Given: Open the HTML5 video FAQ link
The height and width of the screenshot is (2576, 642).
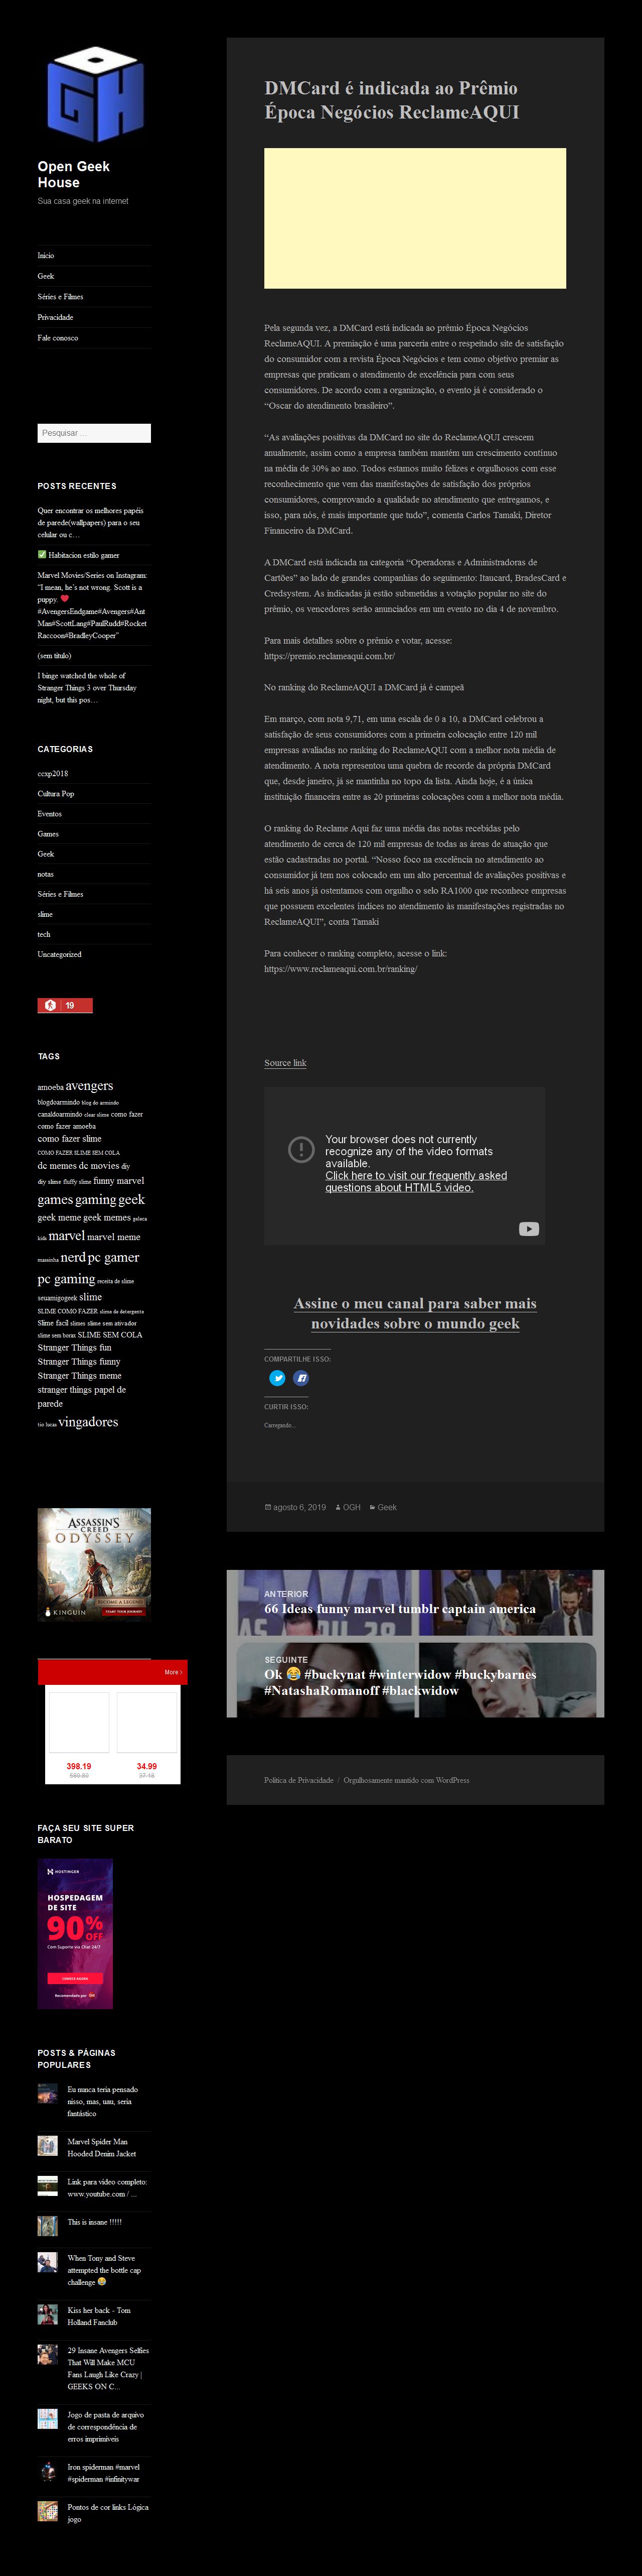Looking at the screenshot, I should [415, 1182].
